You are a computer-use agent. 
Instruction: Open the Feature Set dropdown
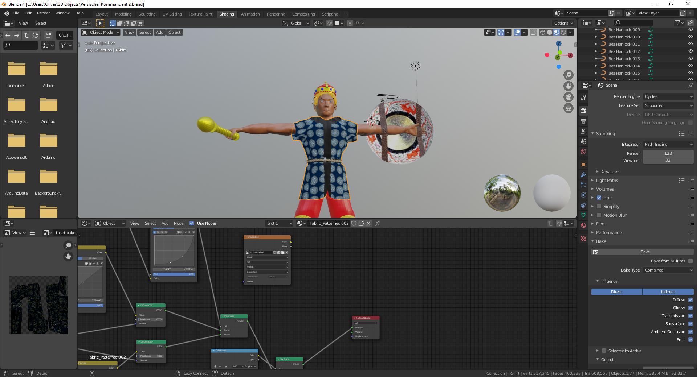click(668, 105)
